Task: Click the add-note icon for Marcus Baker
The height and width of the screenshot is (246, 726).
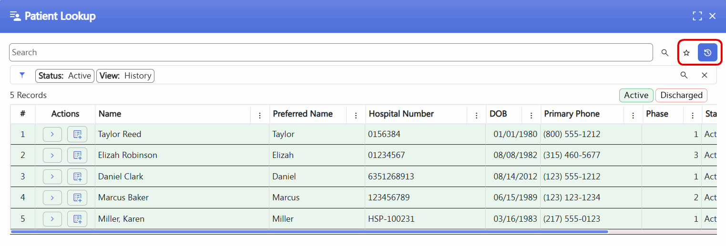Action: click(77, 197)
